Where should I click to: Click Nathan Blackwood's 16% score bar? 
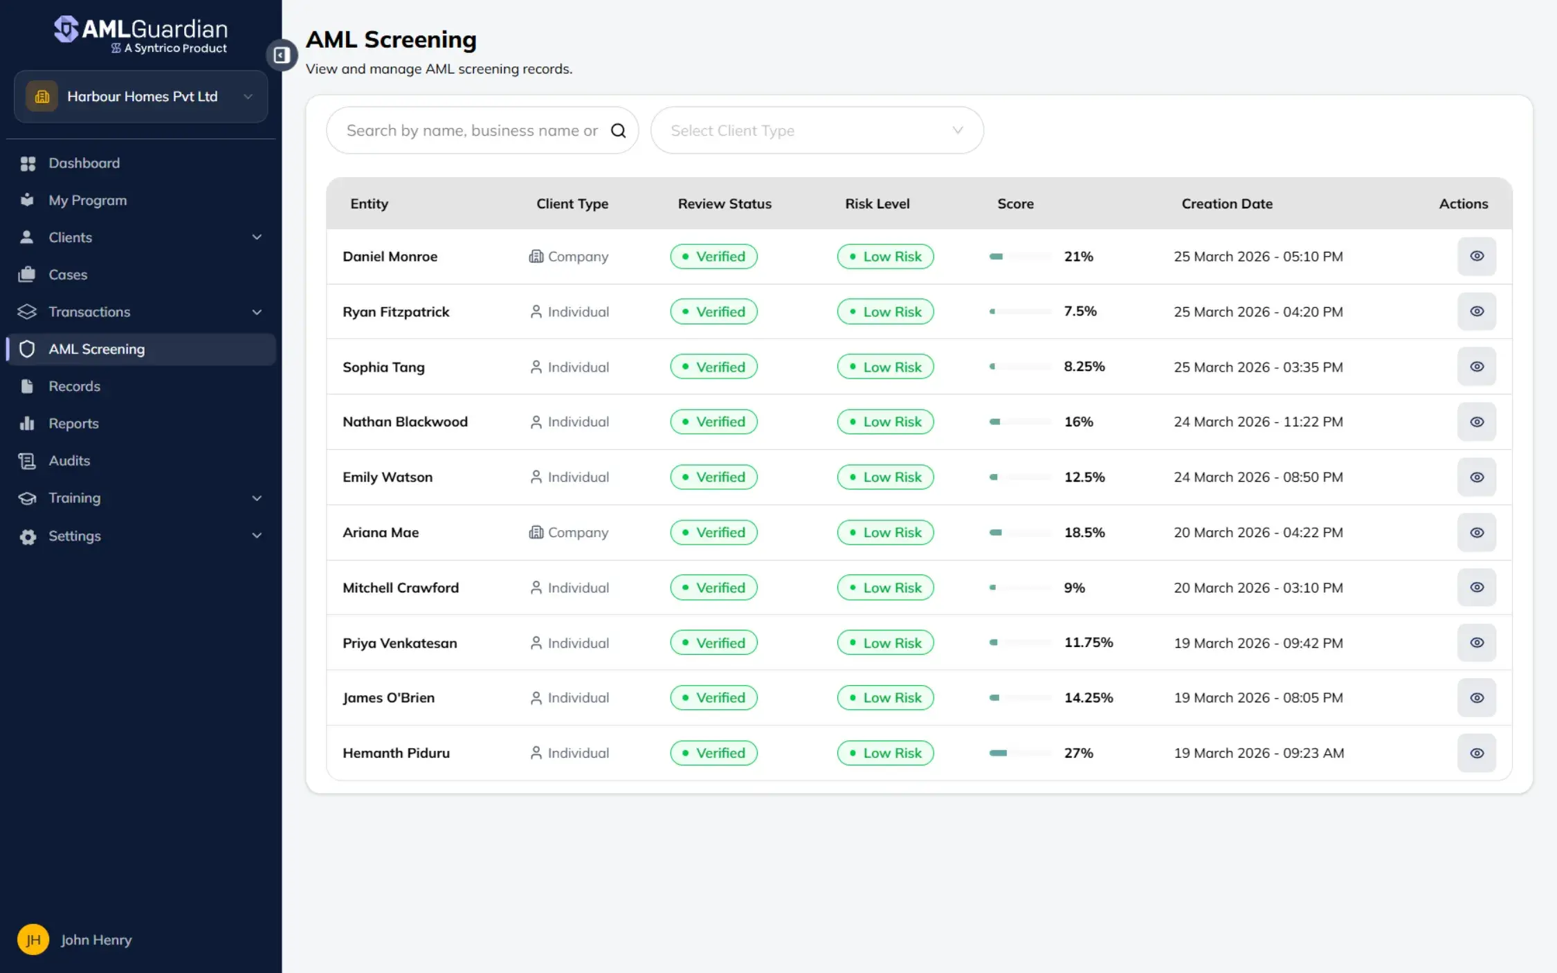click(1020, 421)
